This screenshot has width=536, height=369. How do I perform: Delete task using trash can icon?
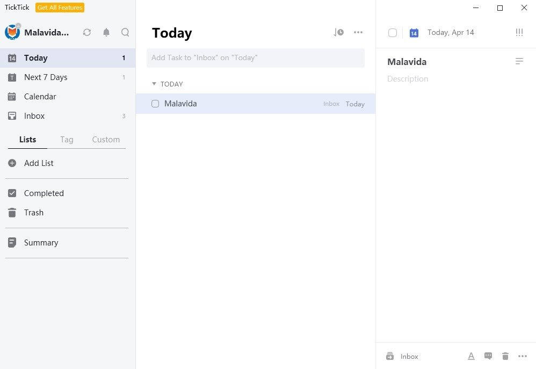(x=505, y=356)
